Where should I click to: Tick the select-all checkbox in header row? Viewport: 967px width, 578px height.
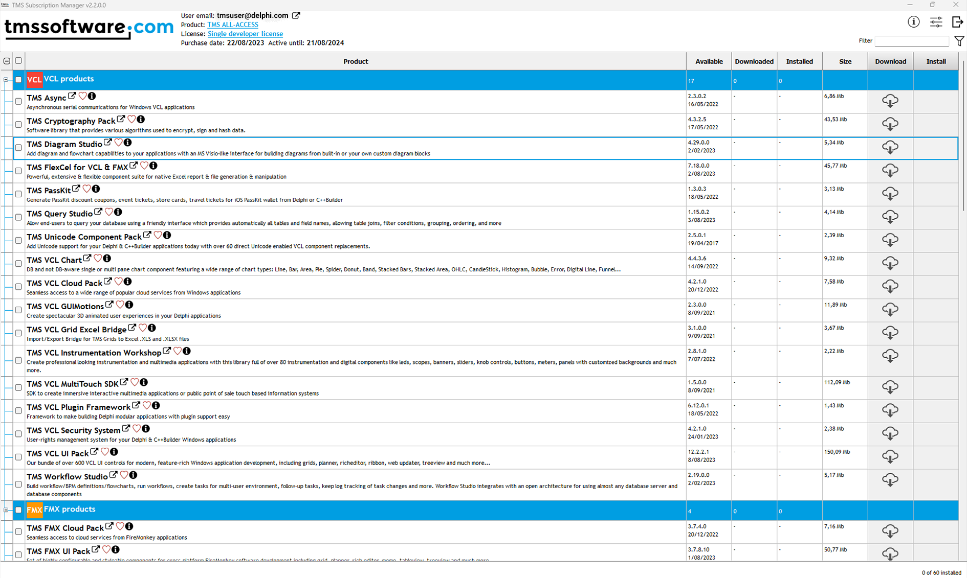tap(18, 61)
